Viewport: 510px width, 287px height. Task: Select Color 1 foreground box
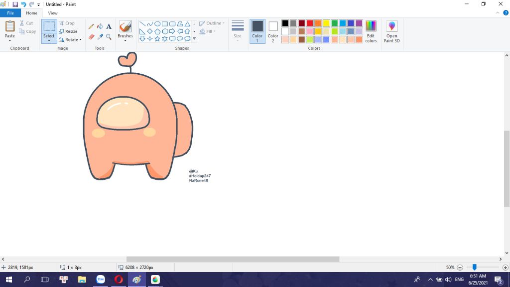tap(257, 31)
